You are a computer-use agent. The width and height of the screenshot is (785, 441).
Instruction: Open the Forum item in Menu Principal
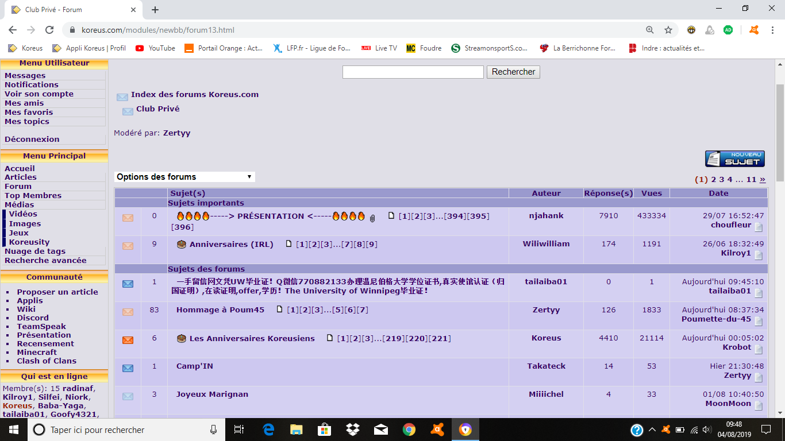18,186
